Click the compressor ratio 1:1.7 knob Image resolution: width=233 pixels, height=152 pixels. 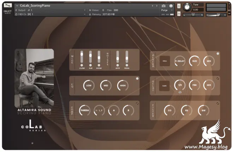(x=99, y=110)
